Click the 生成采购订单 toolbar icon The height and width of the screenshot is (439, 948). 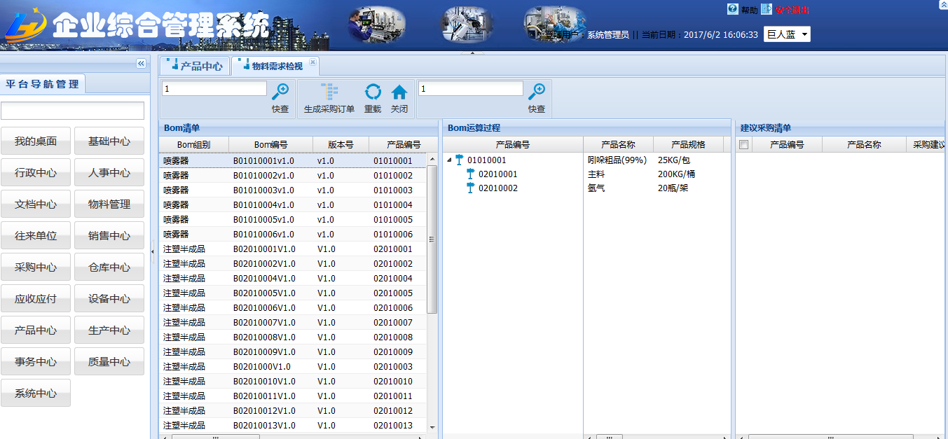tap(329, 92)
